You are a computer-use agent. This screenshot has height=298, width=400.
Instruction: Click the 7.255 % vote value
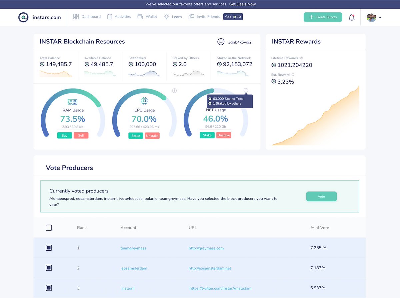[318, 248]
